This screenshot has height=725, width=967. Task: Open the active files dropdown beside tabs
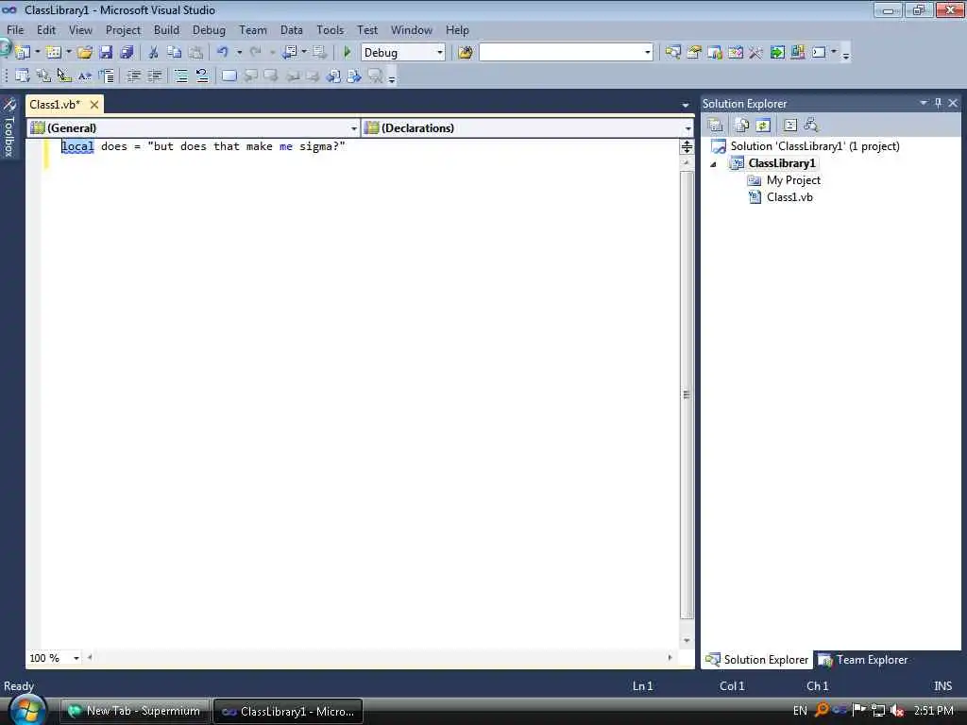tap(686, 106)
